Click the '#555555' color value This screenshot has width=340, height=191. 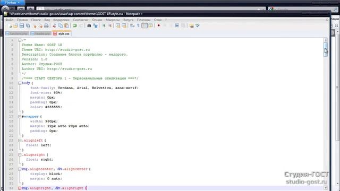tap(53, 107)
